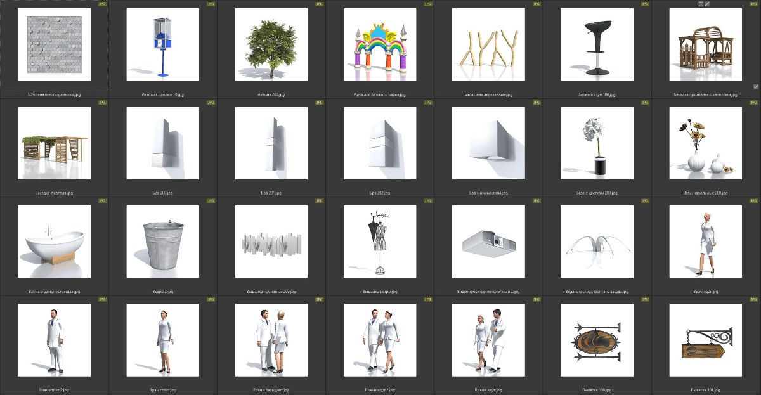Click JPG badge on the hexagon wall thumbnail
The height and width of the screenshot is (395, 761).
(103, 4)
